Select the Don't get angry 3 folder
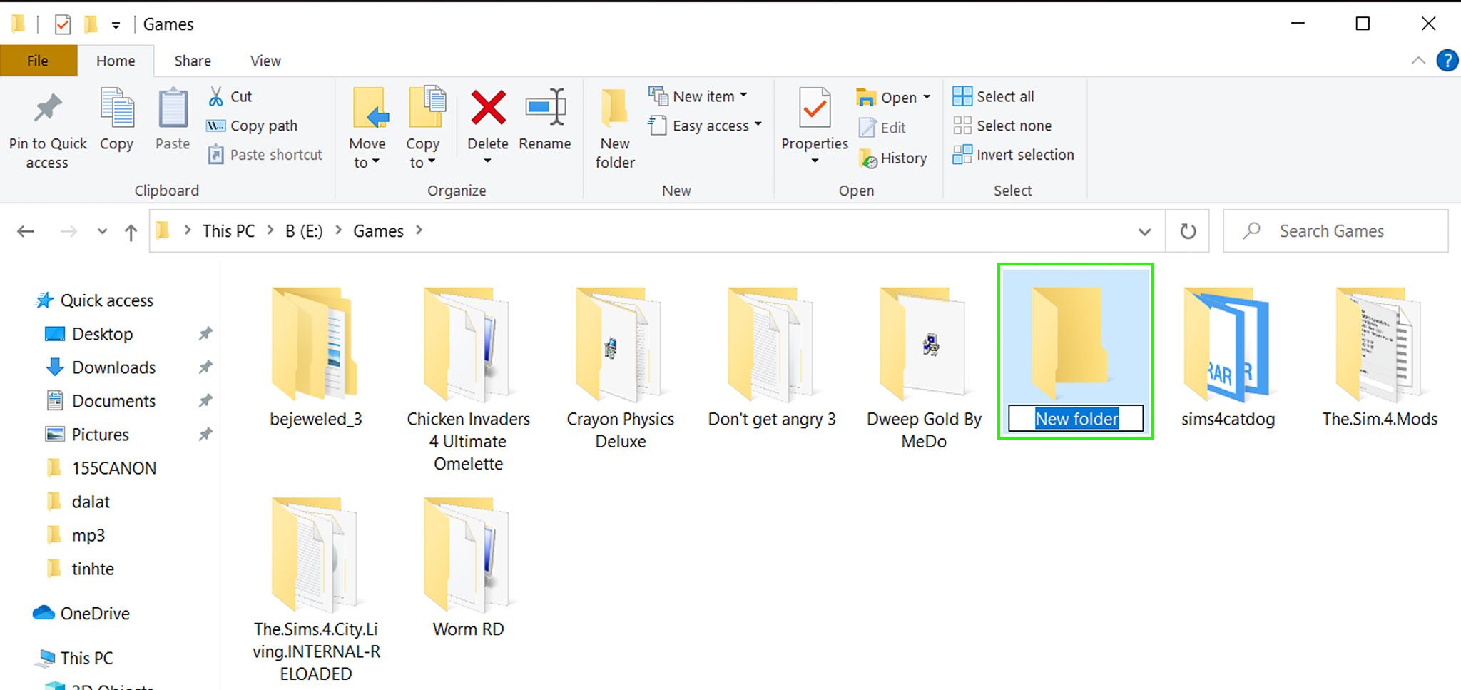Image resolution: width=1461 pixels, height=690 pixels. pyautogui.click(x=772, y=357)
